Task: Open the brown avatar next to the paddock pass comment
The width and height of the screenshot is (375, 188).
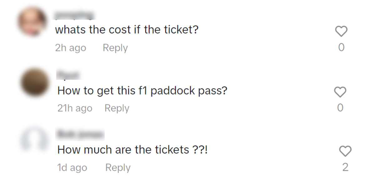Action: (x=35, y=82)
